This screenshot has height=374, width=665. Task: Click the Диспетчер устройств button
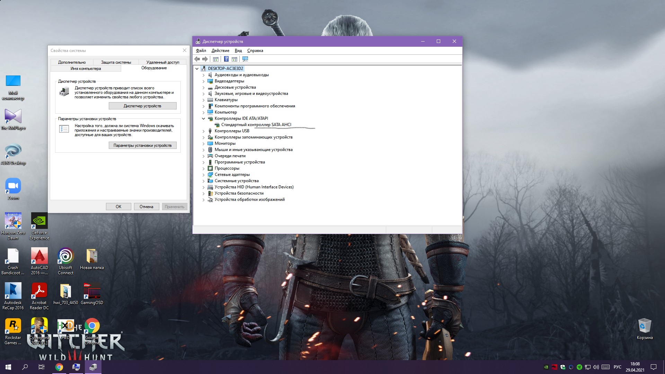coord(142,106)
